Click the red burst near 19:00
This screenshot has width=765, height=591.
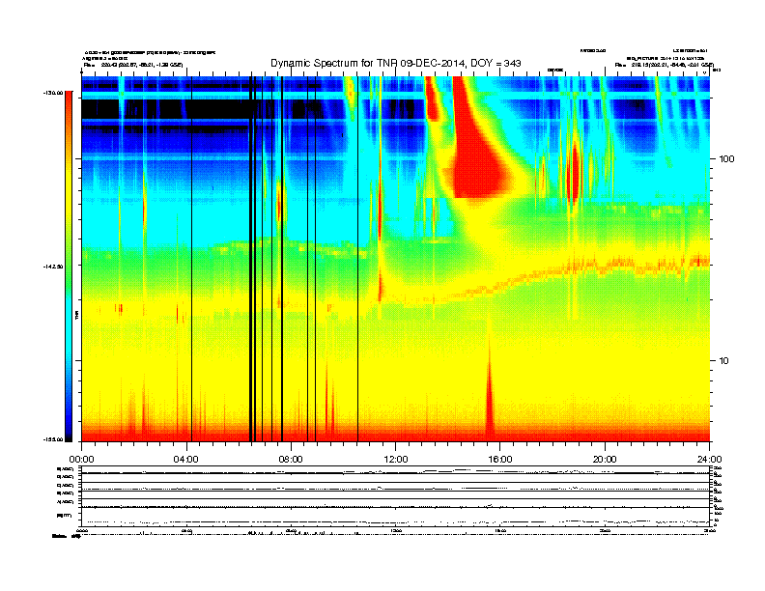(x=575, y=171)
